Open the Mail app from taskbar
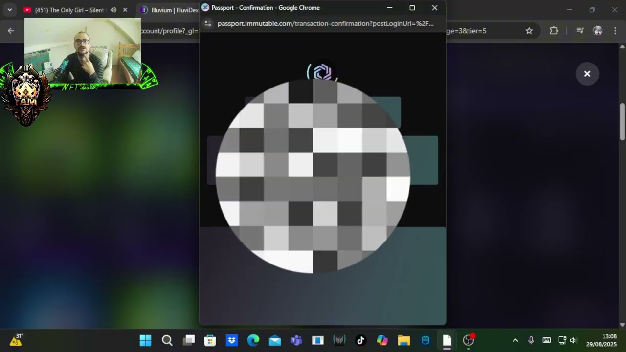This screenshot has width=626, height=352. pyautogui.click(x=275, y=340)
